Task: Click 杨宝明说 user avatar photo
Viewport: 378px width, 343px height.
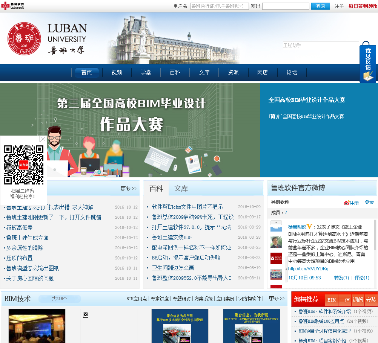Action: [276, 242]
